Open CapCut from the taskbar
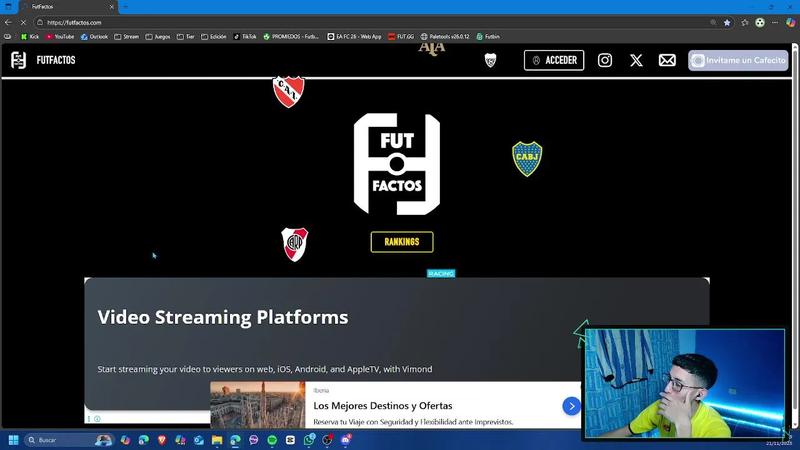The height and width of the screenshot is (450, 800). coord(290,440)
